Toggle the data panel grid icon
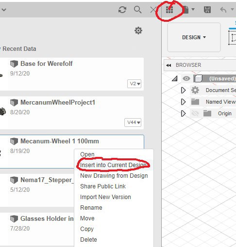The image size is (236, 247). coord(169,10)
